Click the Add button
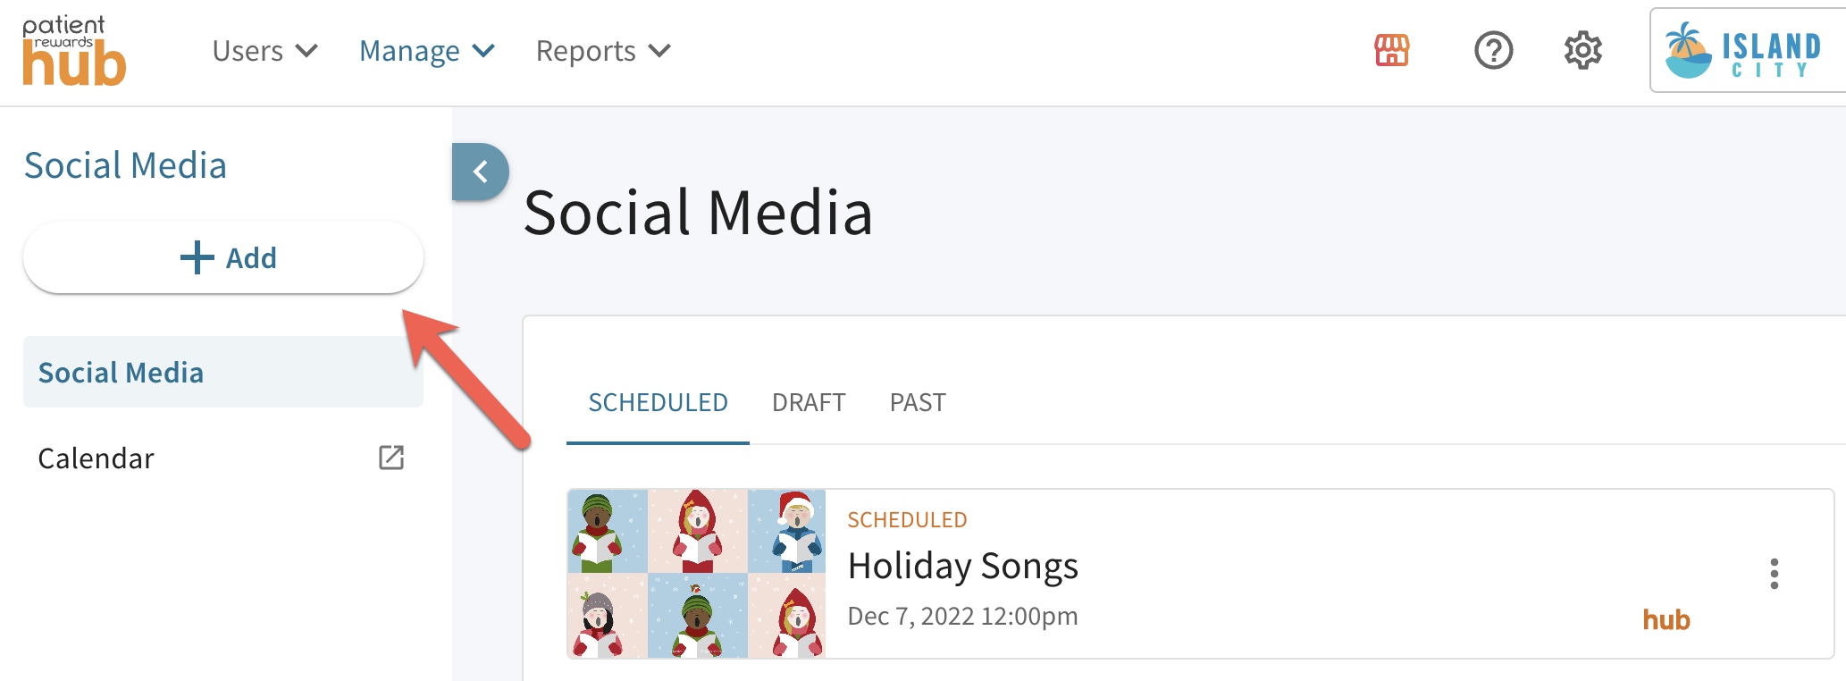 (x=223, y=257)
